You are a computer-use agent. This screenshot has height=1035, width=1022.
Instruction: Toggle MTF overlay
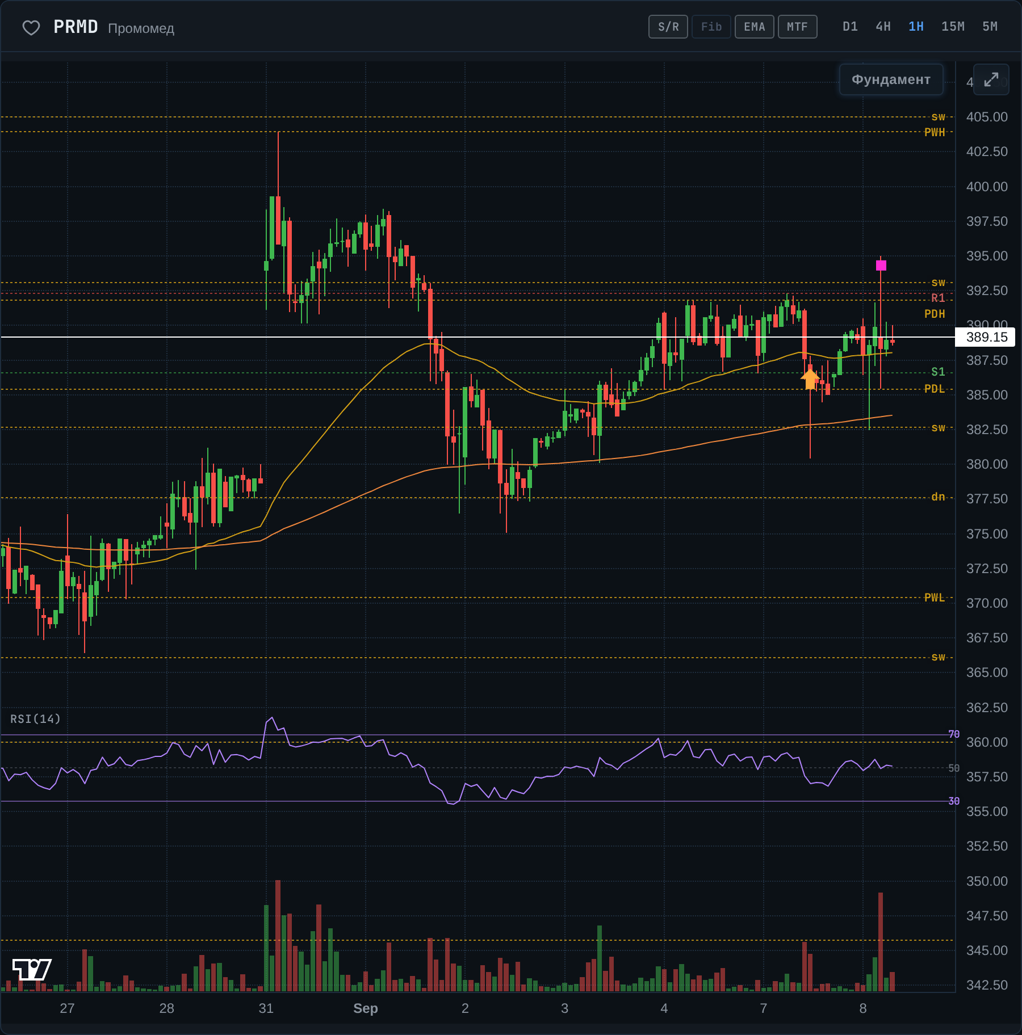pos(798,27)
